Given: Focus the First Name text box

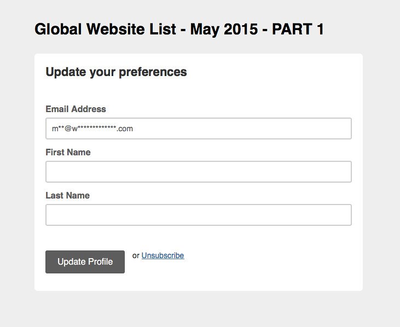Looking at the screenshot, I should click(198, 172).
